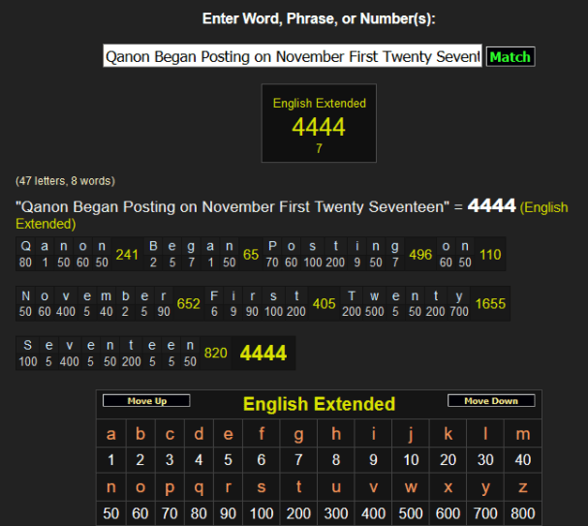588x526 pixels.
Task: Click the November word sum 652
Action: tap(189, 304)
